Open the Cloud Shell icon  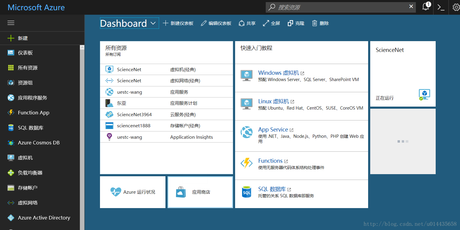click(441, 7)
